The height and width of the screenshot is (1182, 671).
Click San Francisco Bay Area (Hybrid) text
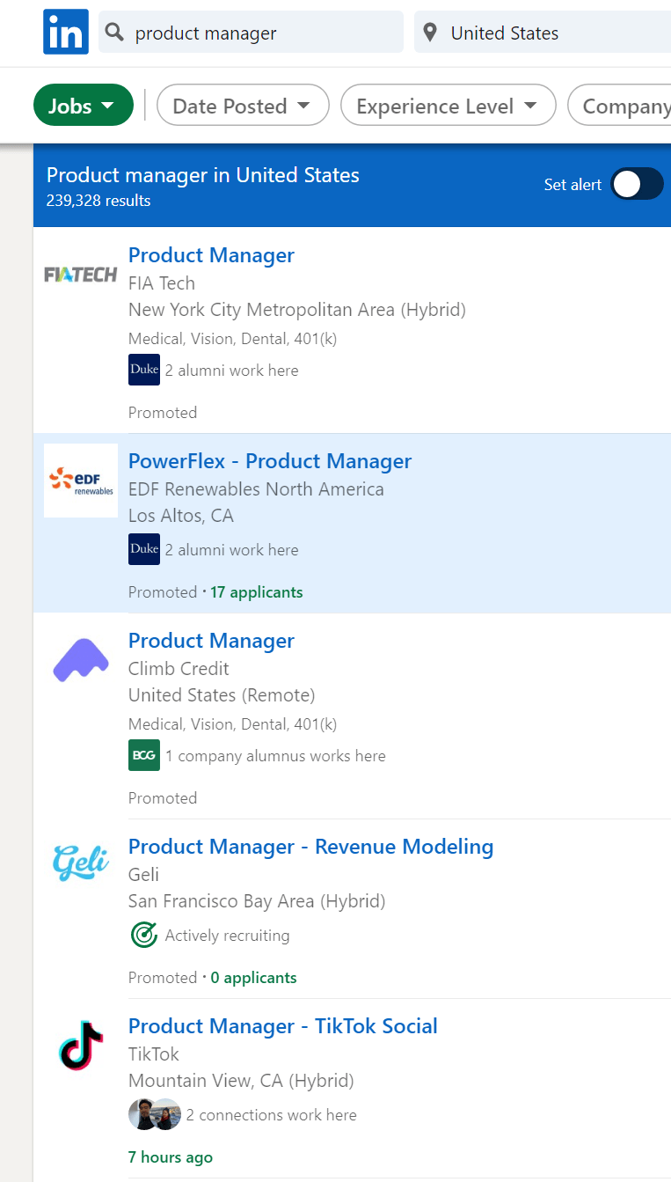click(257, 901)
